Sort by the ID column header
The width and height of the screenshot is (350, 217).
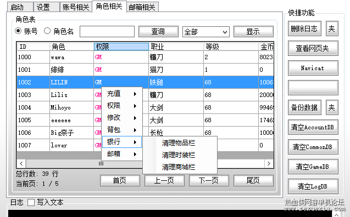point(34,47)
